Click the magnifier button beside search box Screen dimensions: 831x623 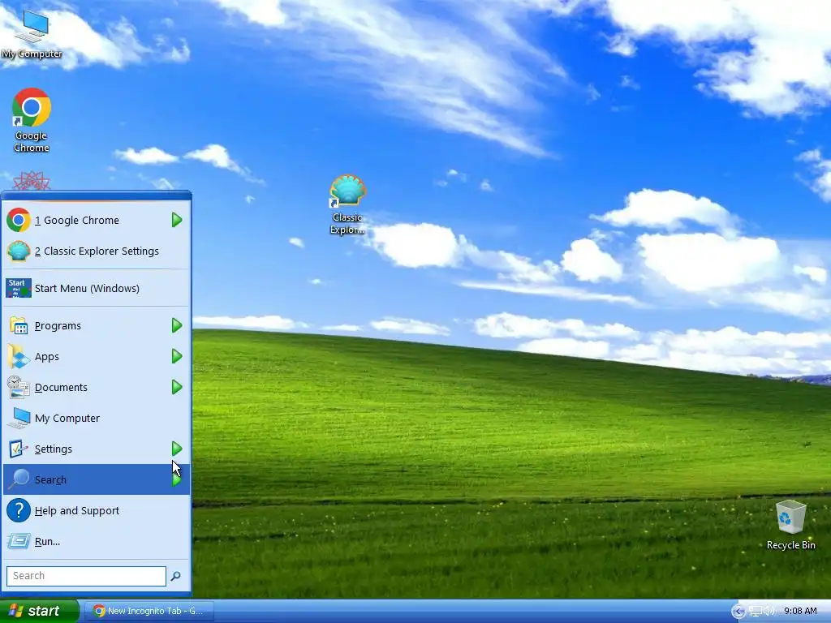(176, 576)
